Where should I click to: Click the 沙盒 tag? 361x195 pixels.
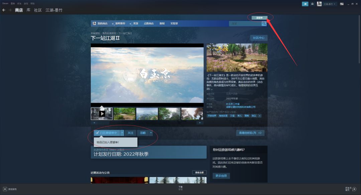coord(232,116)
